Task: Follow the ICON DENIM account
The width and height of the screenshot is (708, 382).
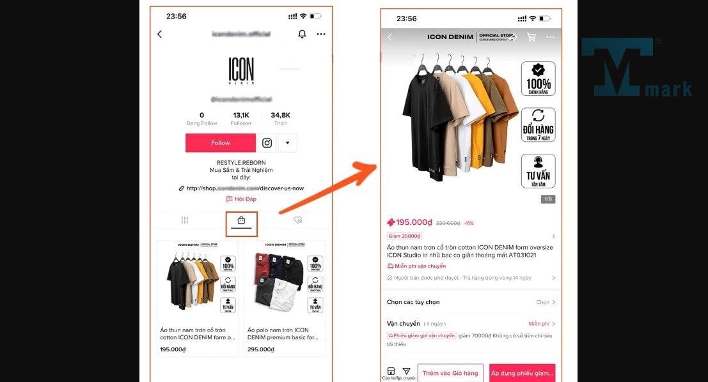Action: pyautogui.click(x=221, y=143)
